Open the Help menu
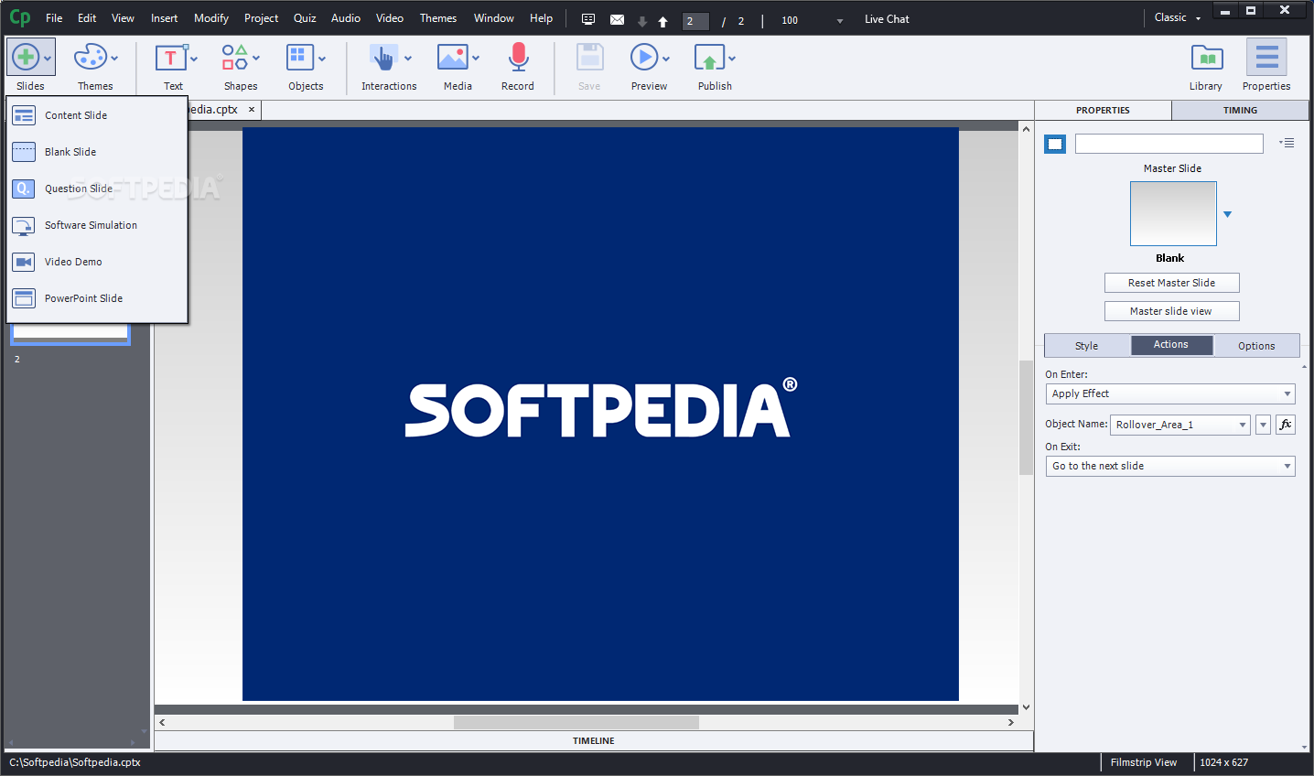Screen dimensions: 1314x776 [542, 18]
